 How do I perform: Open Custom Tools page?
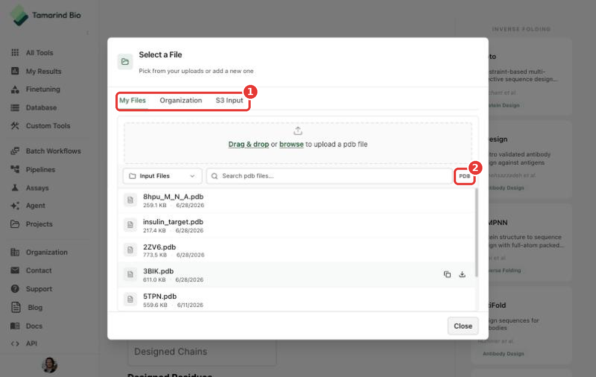(41, 126)
